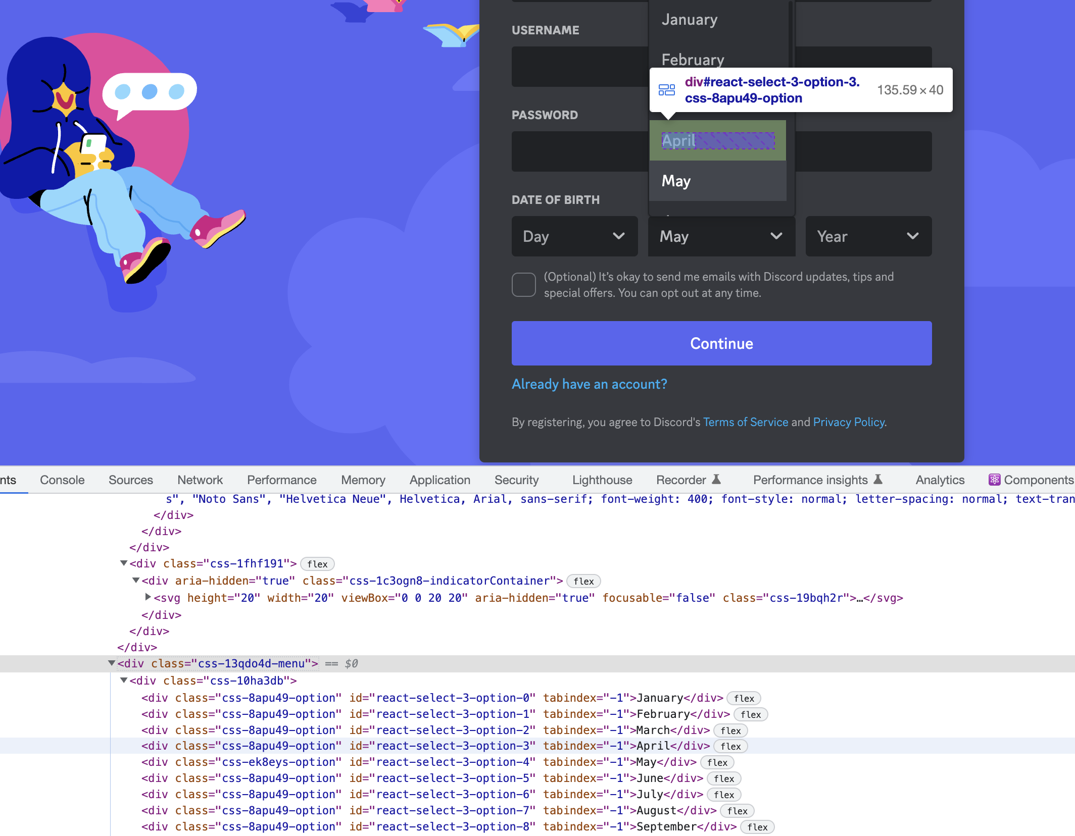The height and width of the screenshot is (836, 1075).
Task: Scroll the month dropdown list down
Action: point(717,180)
